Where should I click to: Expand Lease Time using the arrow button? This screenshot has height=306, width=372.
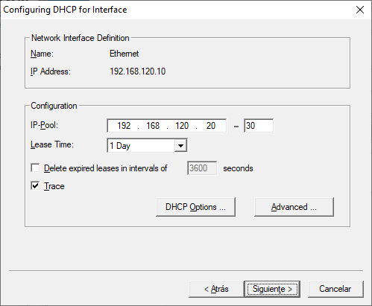[180, 146]
